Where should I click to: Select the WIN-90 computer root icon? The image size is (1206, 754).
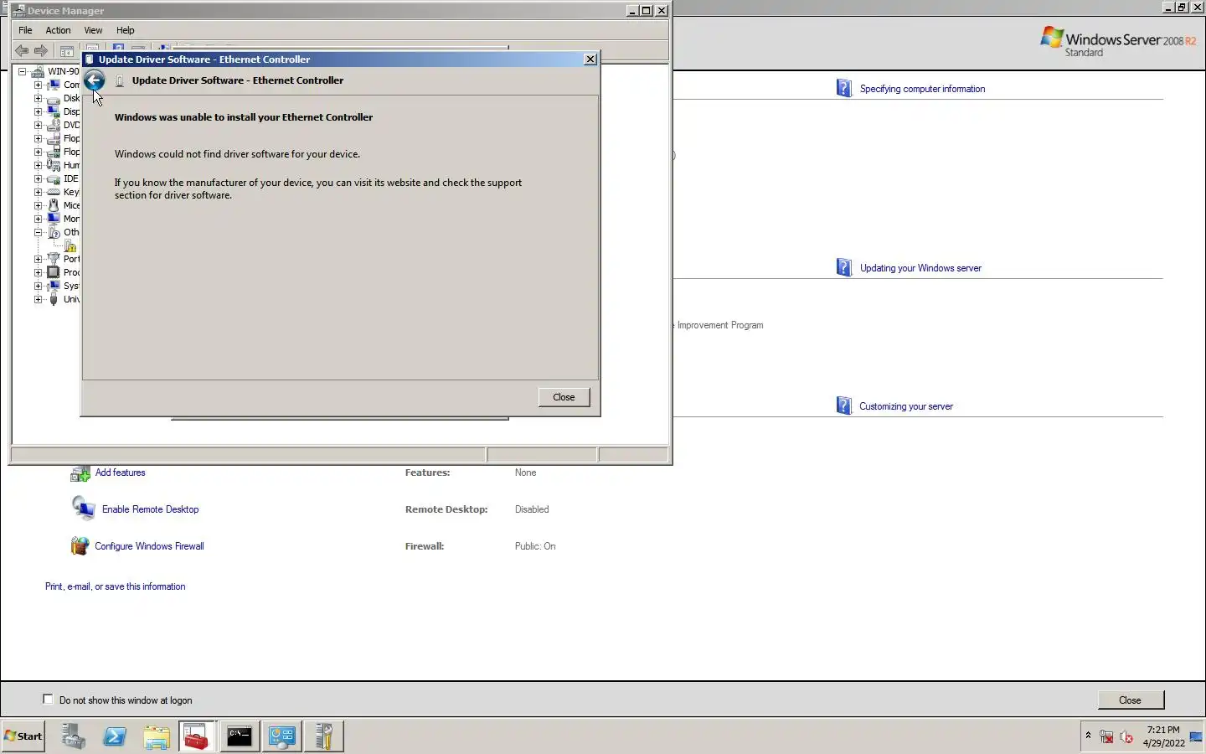click(x=38, y=71)
